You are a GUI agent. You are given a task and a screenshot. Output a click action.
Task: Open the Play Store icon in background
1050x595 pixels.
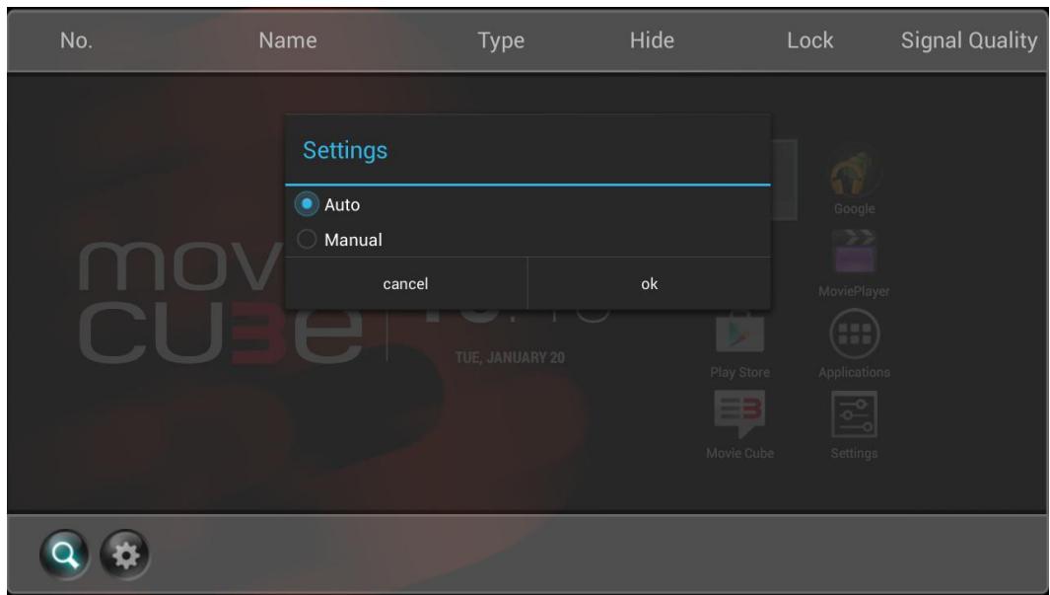(x=740, y=333)
